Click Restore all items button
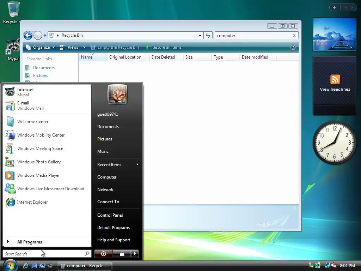Viewport: 361px width, 271px height. 164,47
